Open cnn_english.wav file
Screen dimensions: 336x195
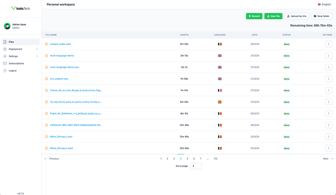[59, 79]
